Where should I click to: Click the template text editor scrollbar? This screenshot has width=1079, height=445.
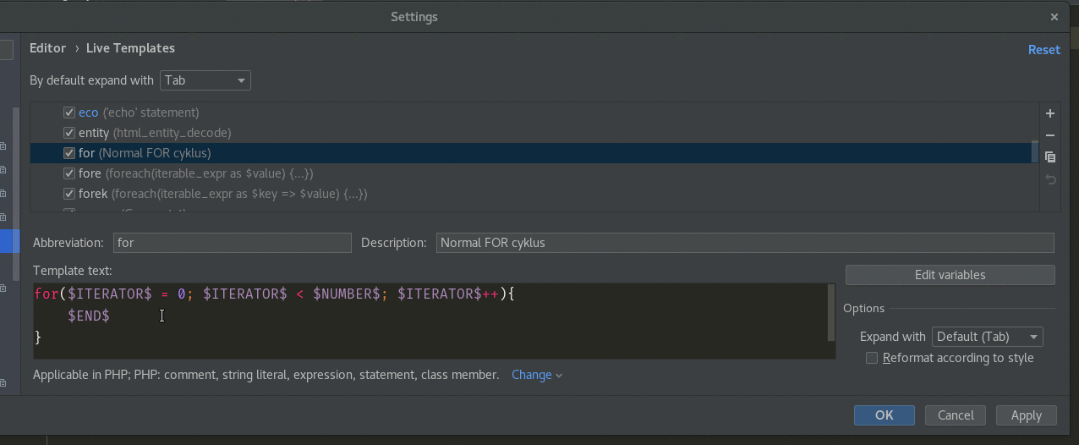click(831, 313)
